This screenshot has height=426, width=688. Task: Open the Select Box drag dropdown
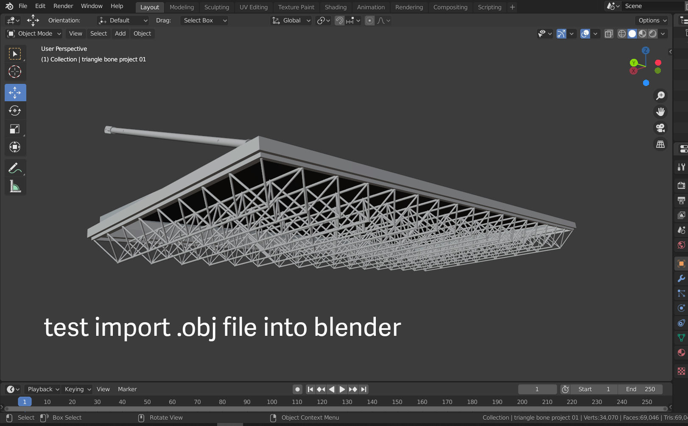[204, 20]
